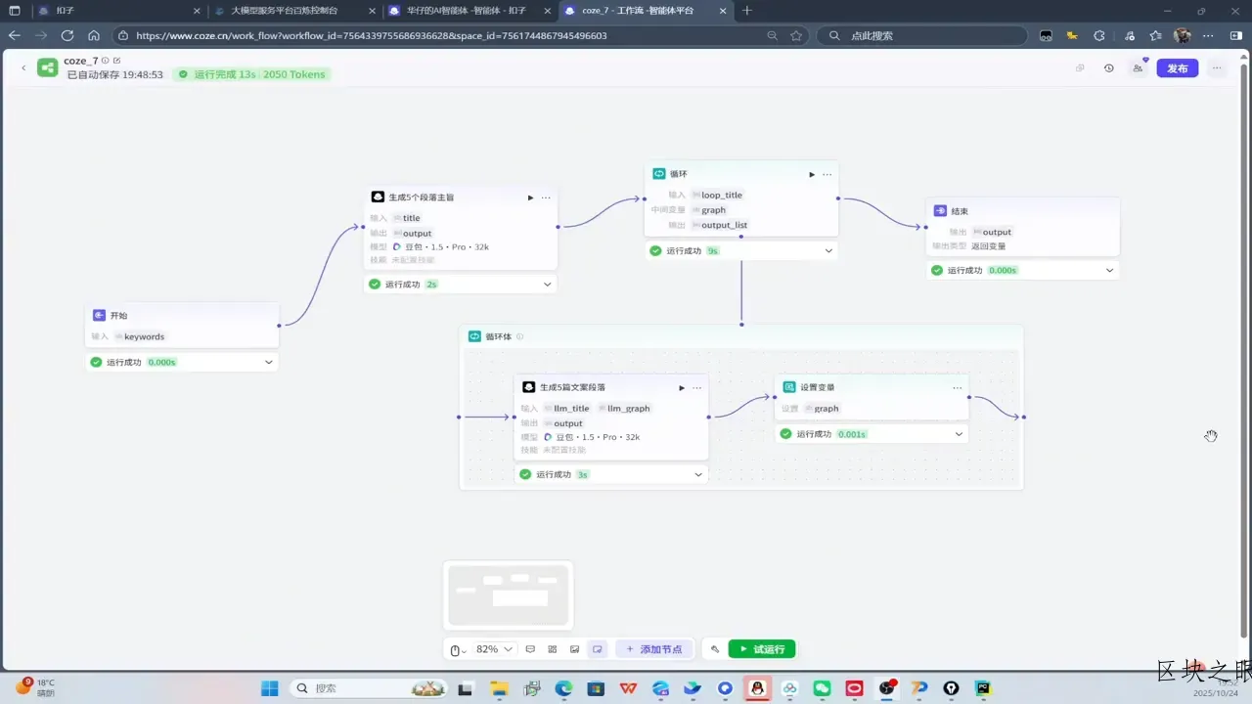Expand the 结束 node run result
The width and height of the screenshot is (1252, 704).
click(1109, 270)
